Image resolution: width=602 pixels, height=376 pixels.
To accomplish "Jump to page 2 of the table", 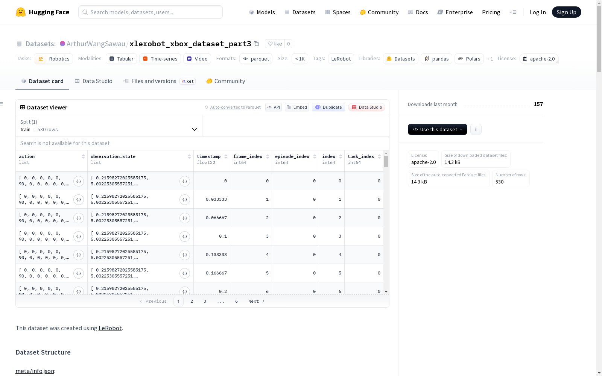I will coord(192,301).
